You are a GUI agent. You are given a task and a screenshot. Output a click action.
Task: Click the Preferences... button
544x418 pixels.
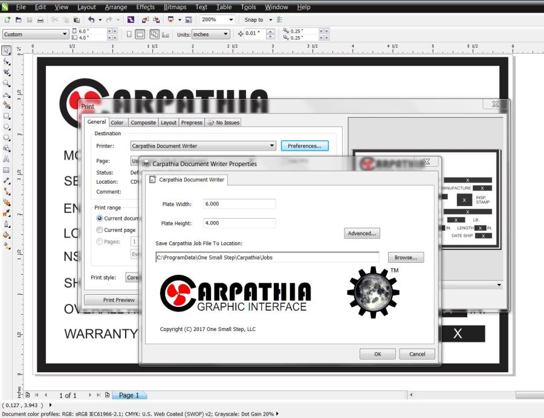click(x=305, y=146)
